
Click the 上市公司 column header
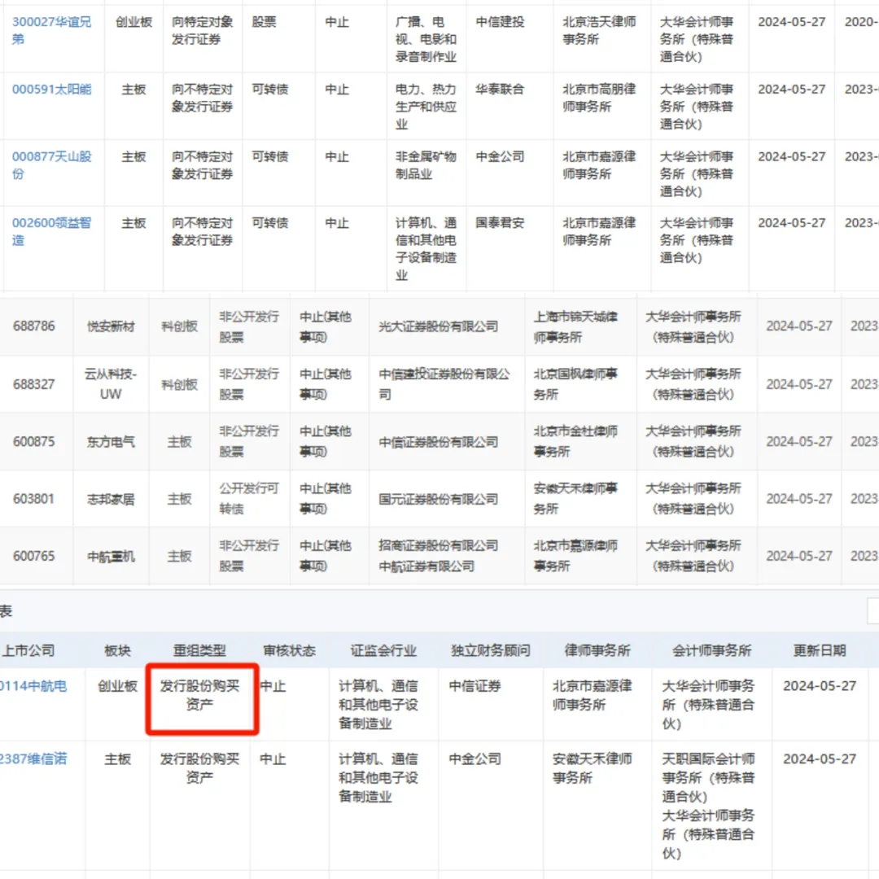click(x=28, y=650)
